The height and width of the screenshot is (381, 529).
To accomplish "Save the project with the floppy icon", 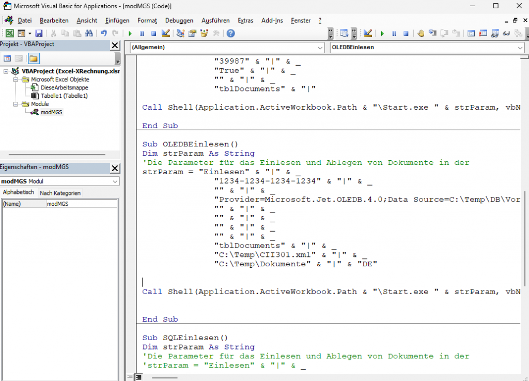I will (39, 33).
